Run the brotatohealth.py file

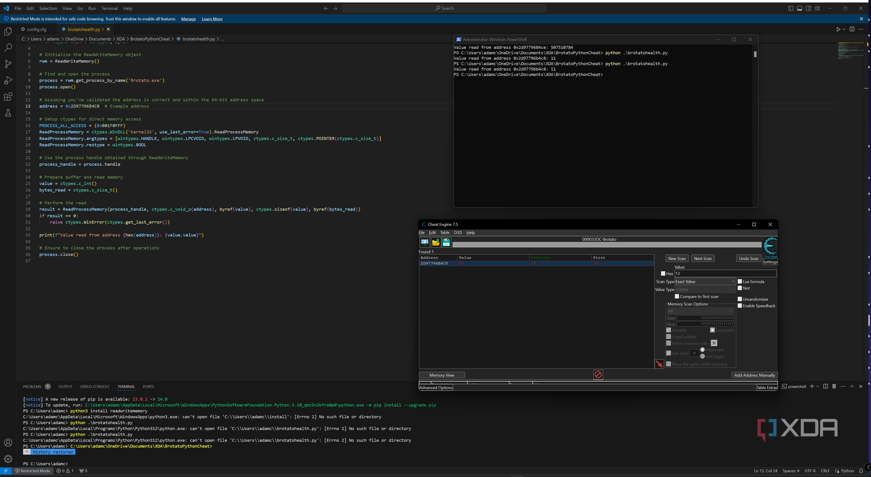(838, 29)
